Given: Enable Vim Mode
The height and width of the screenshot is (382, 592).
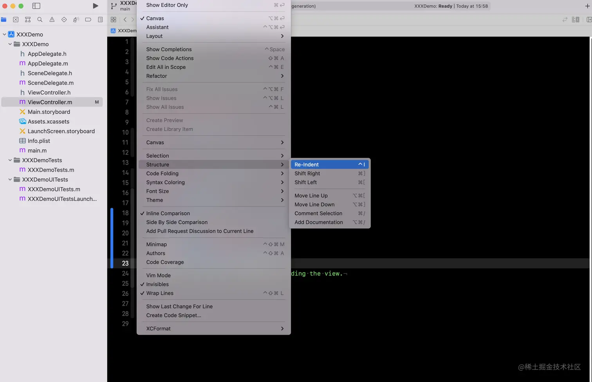Looking at the screenshot, I should coord(213,276).
